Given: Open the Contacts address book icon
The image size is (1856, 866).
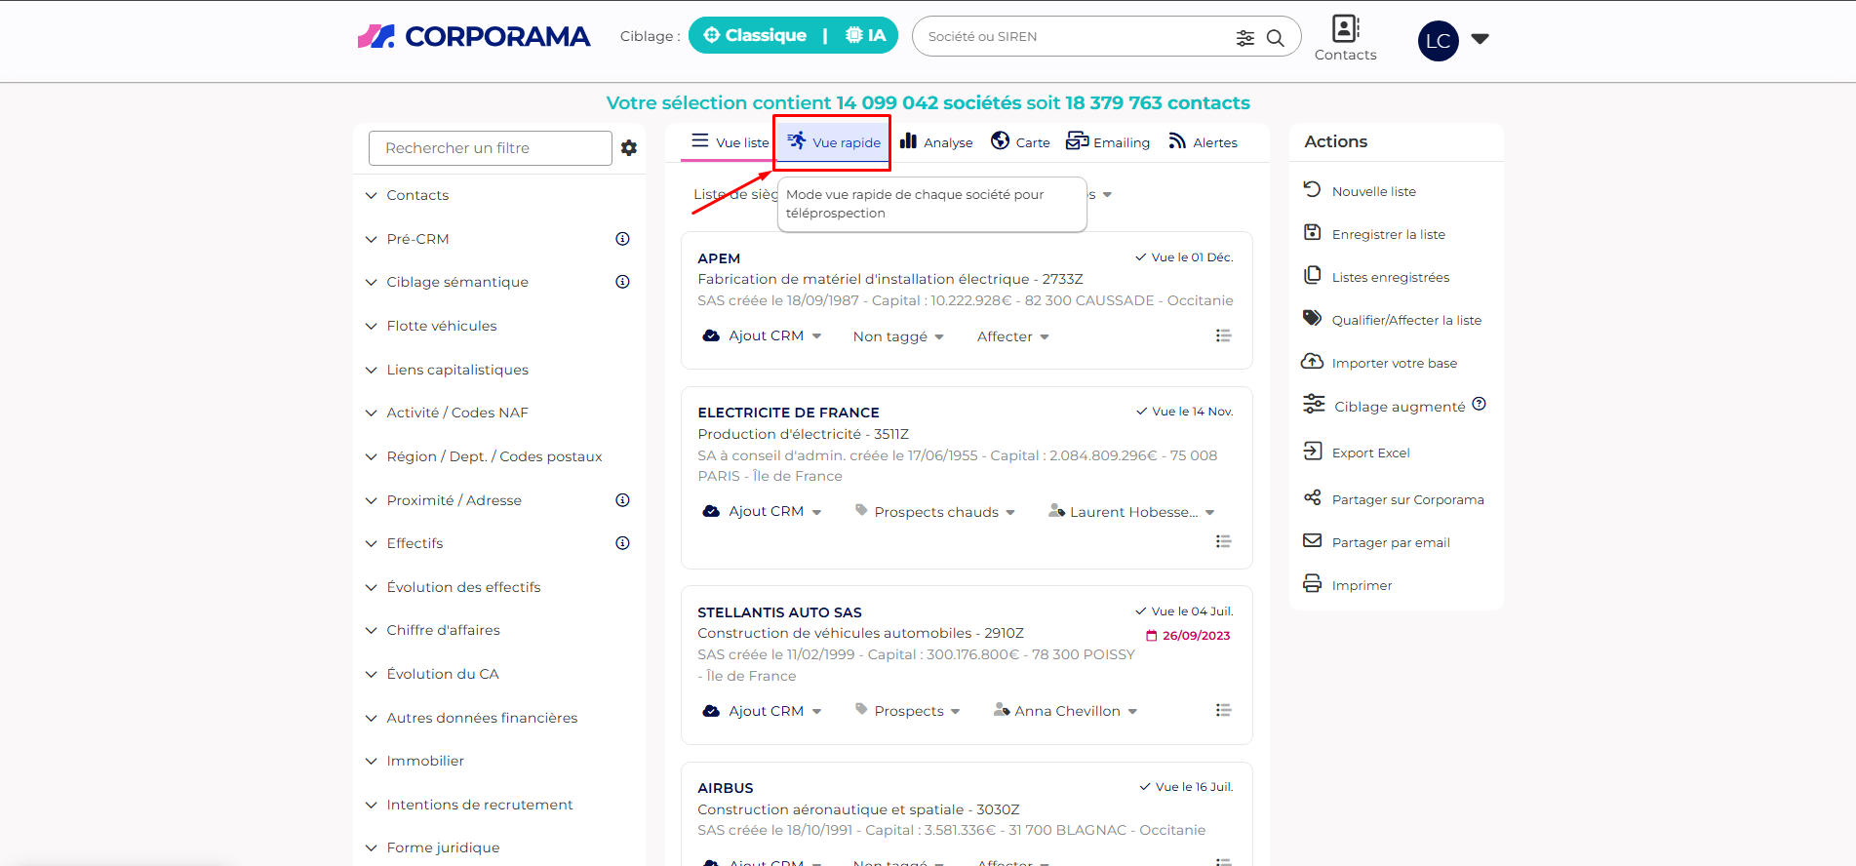Looking at the screenshot, I should coord(1345,29).
